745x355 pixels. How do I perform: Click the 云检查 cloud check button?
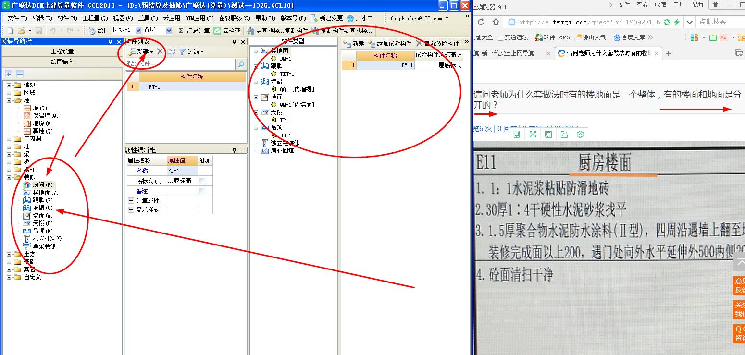[227, 30]
